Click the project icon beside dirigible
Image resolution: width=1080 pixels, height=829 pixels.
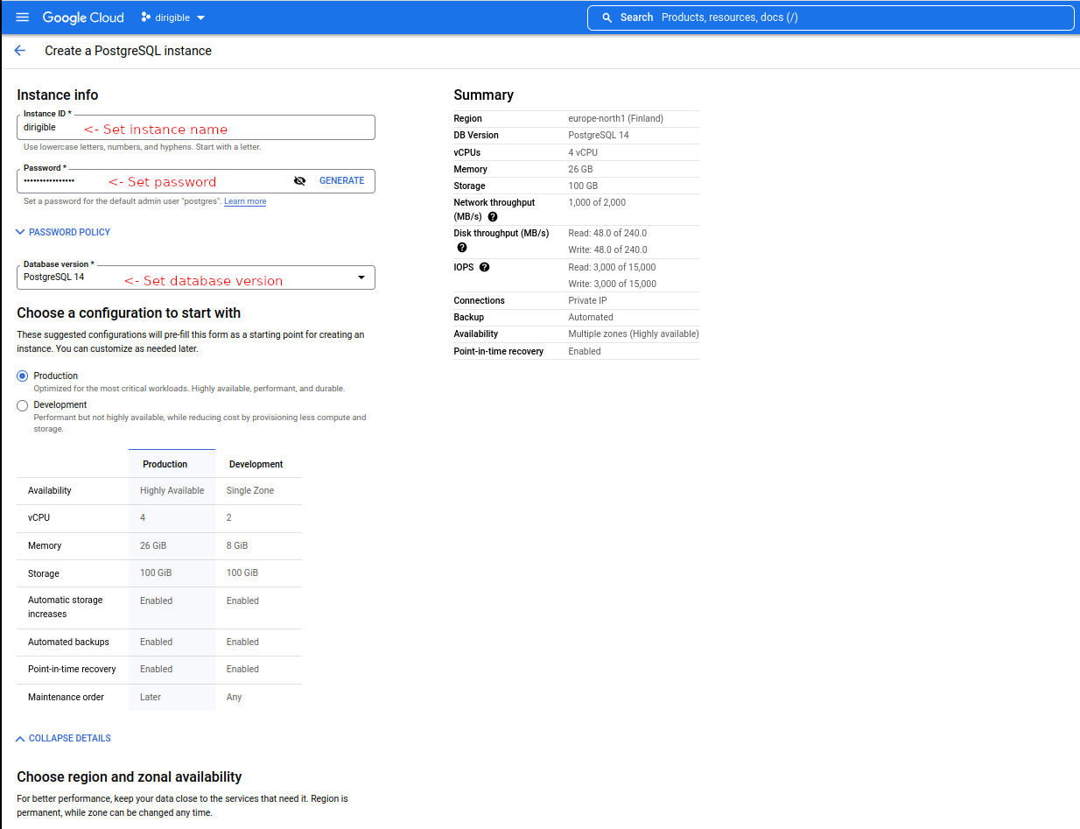(x=145, y=18)
